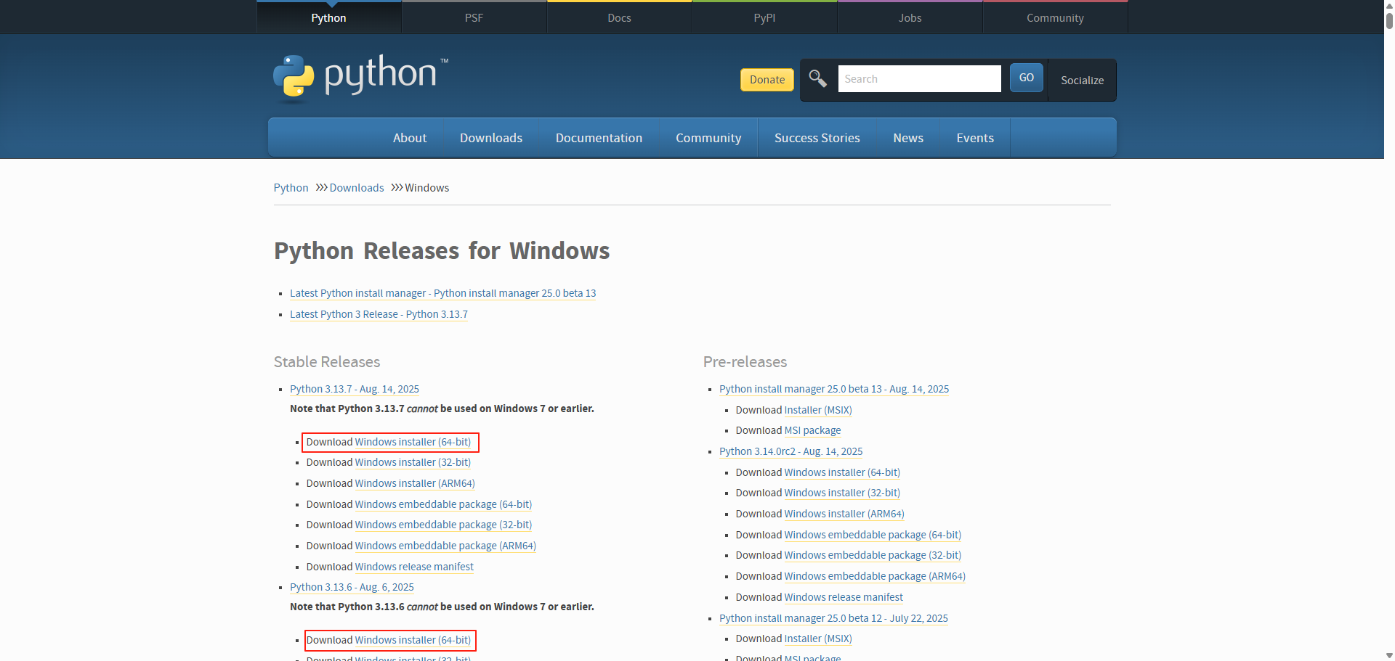The width and height of the screenshot is (1395, 661).
Task: Open the Downloads menu in main navigation
Action: coord(490,137)
